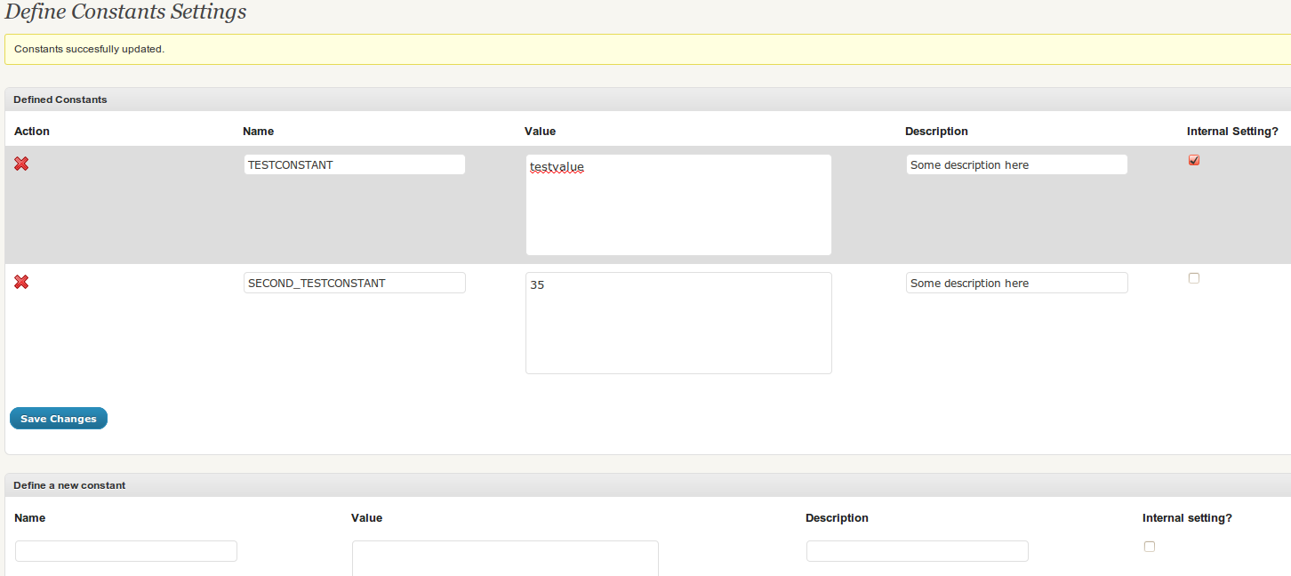The height and width of the screenshot is (576, 1291).
Task: Edit description field of TESTCONSTANT row
Action: pyautogui.click(x=1017, y=164)
